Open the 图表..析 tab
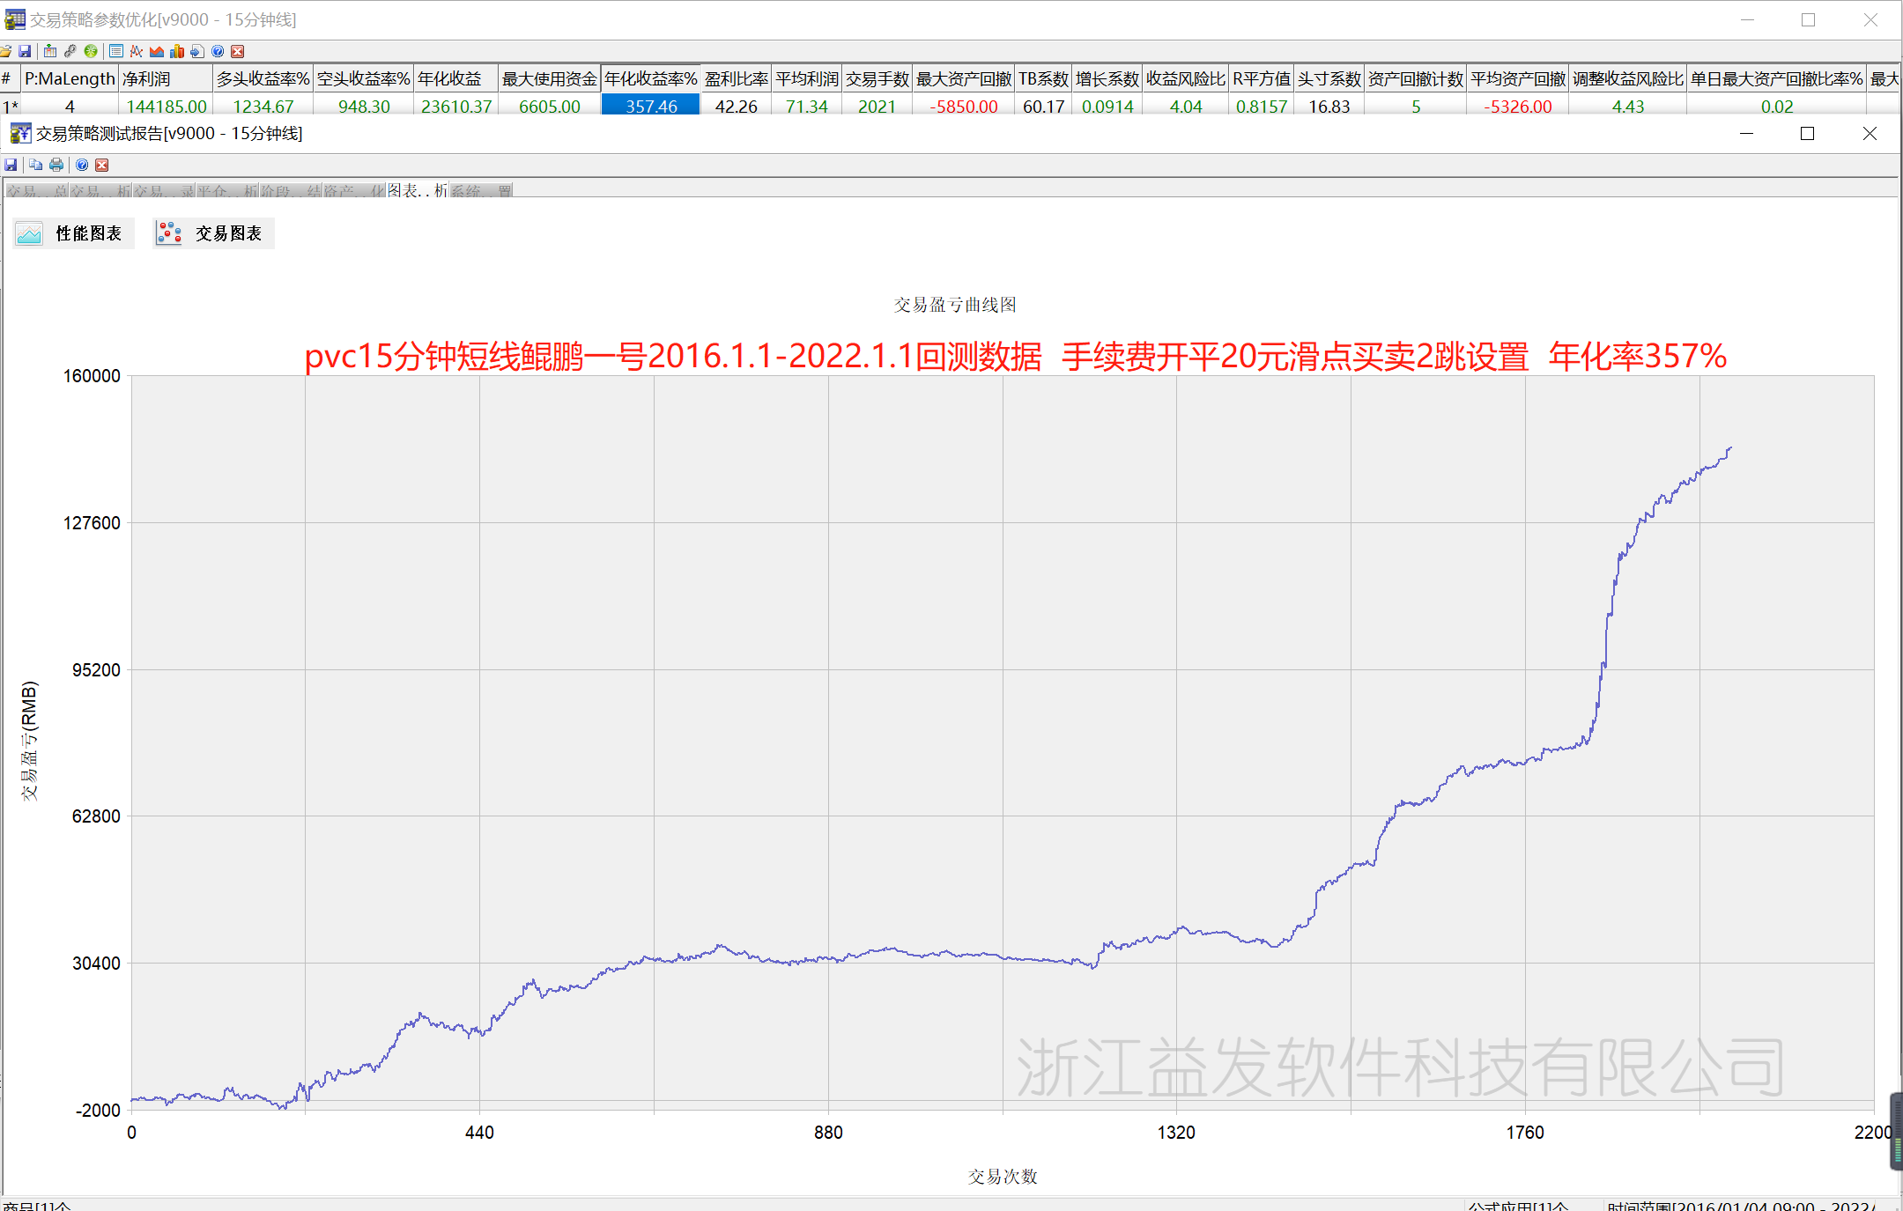 tap(418, 190)
